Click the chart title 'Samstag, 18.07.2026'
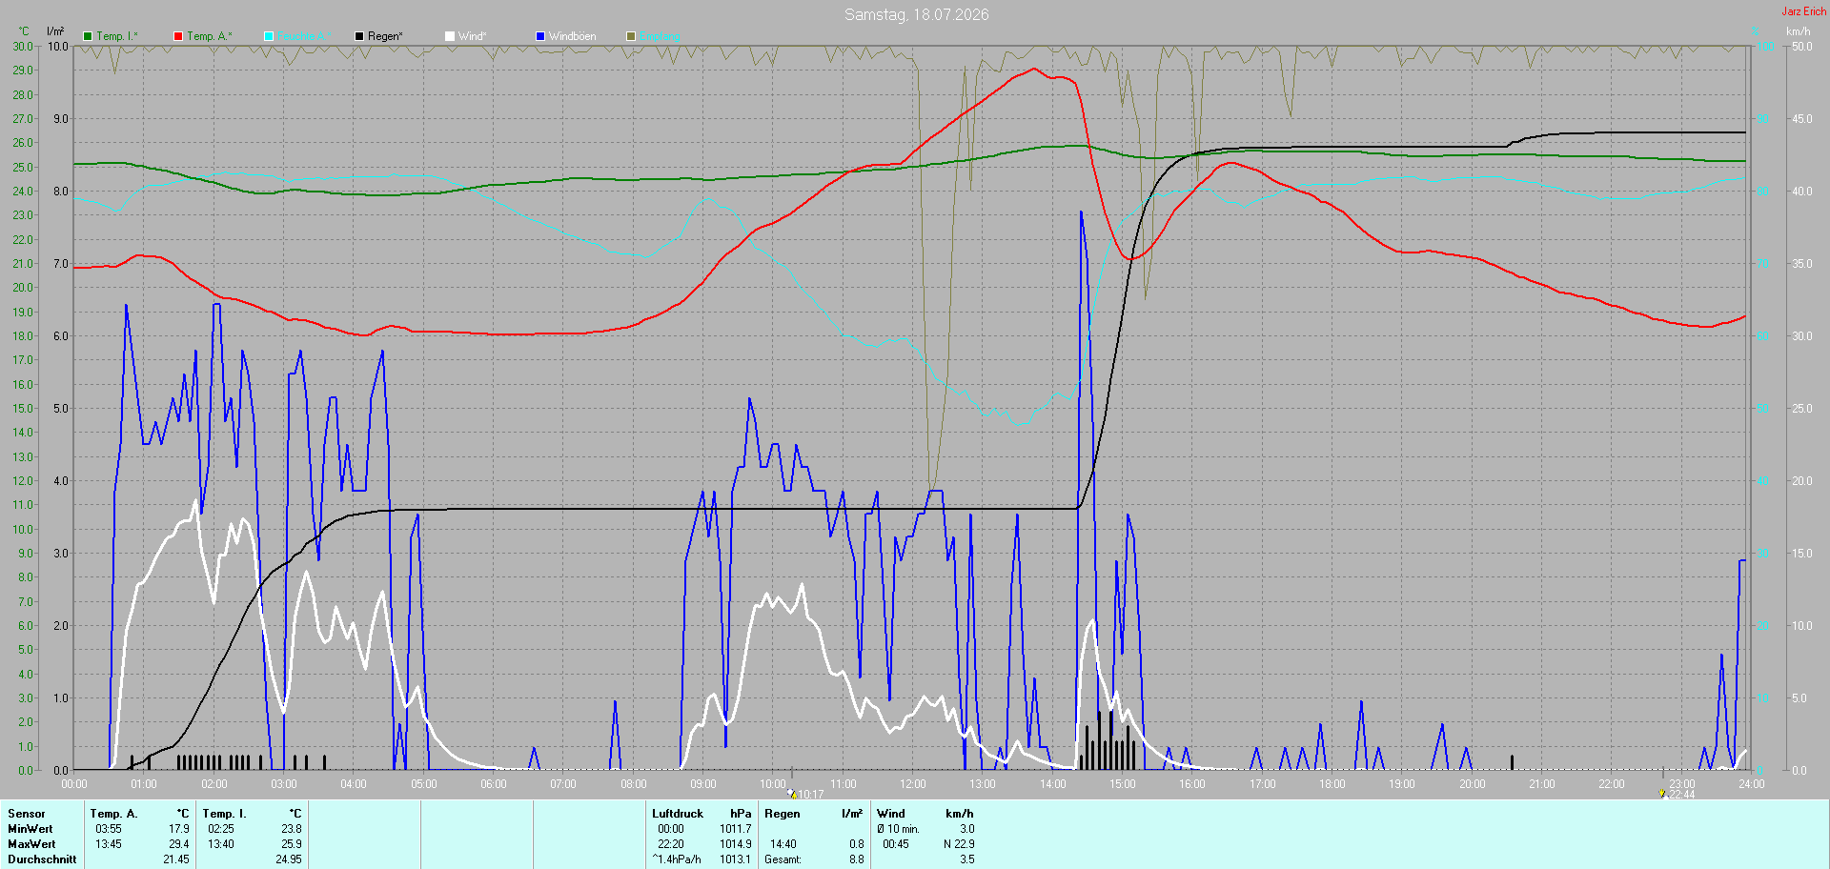Viewport: 1830px width, 869px height. pos(917,14)
